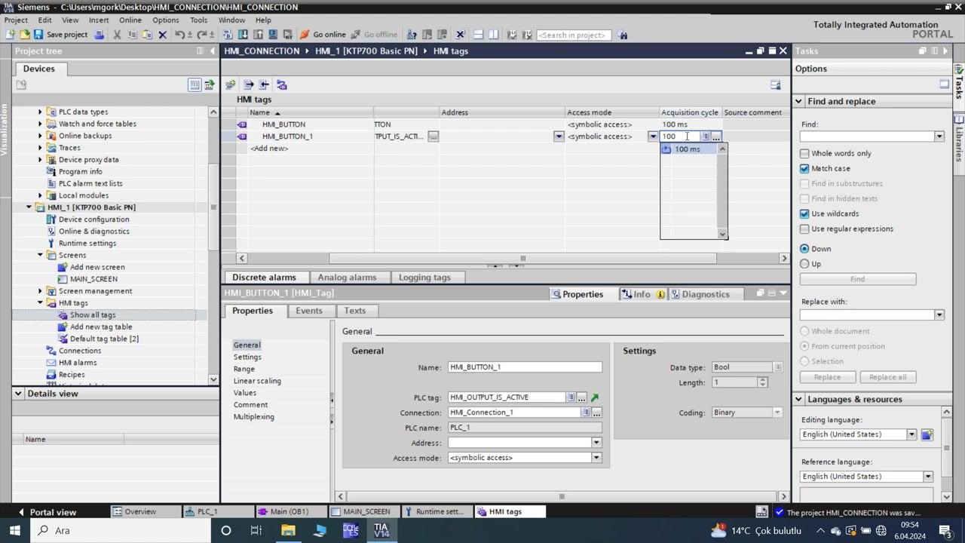Screen dimensions: 965x543
Task: Collapse the Screens folder in tree
Action: [41, 255]
